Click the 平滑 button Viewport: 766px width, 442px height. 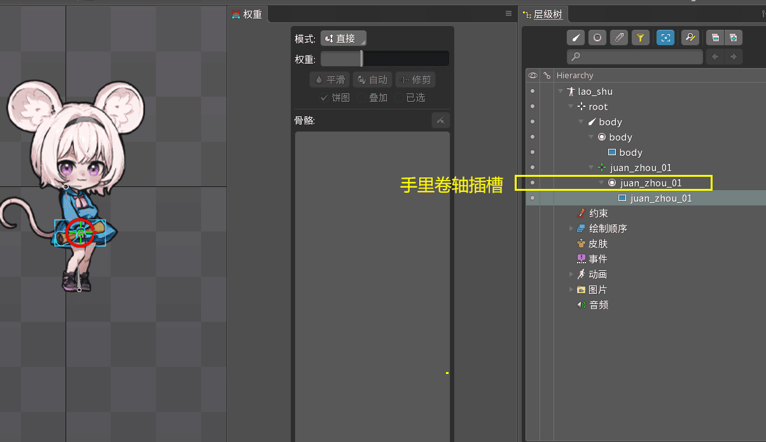[330, 80]
